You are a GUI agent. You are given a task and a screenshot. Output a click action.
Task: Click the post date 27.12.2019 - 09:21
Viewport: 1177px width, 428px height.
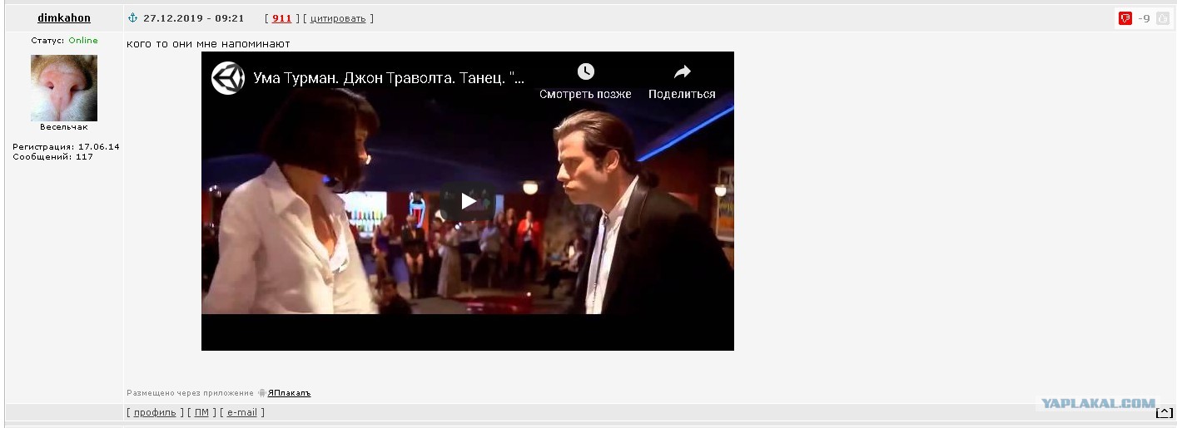tap(194, 18)
